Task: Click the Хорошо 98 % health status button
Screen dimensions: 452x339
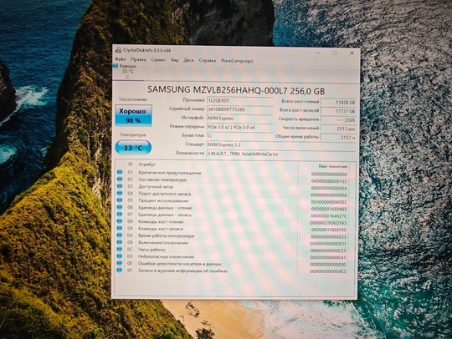Action: (x=133, y=115)
